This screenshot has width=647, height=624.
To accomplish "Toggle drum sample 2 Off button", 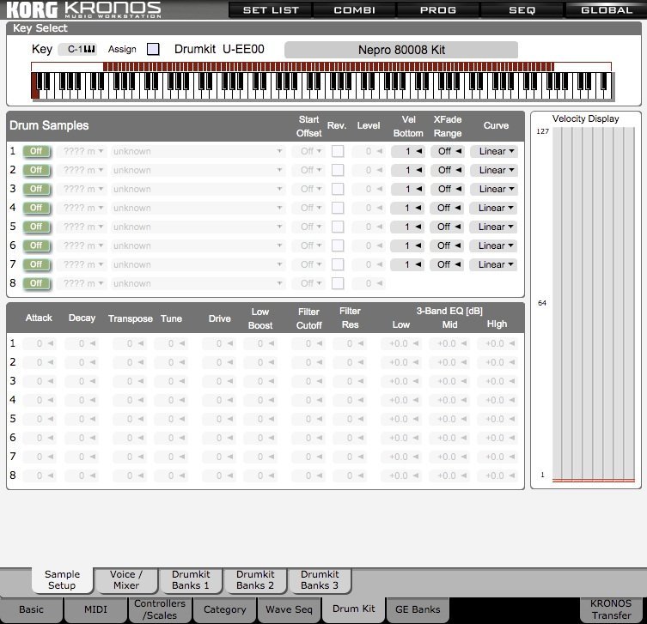I will pyautogui.click(x=37, y=170).
